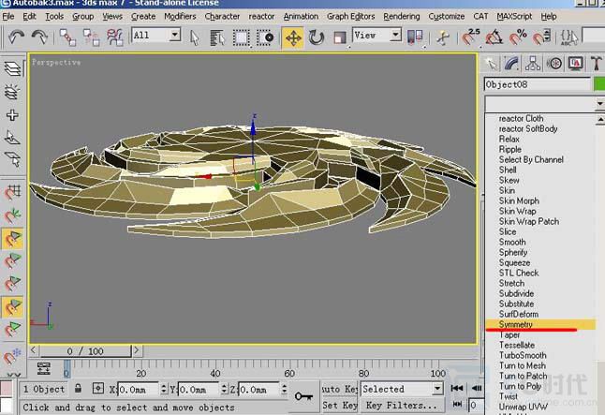Toggle Absolute/Offset transform type-in mode
Screen dimensions: 605x415
click(x=98, y=389)
